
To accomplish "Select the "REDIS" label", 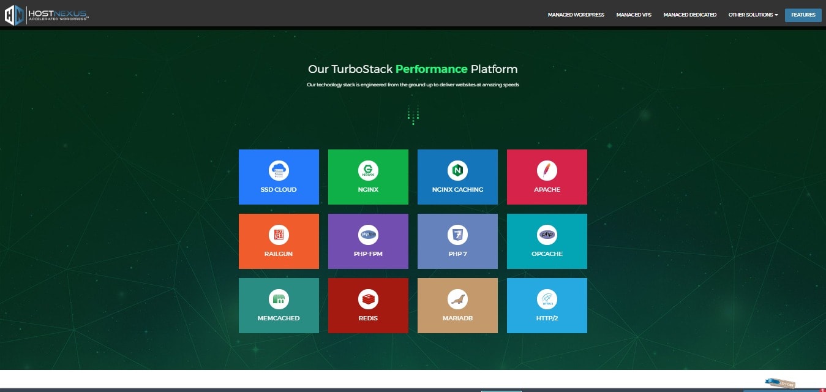I will point(368,318).
